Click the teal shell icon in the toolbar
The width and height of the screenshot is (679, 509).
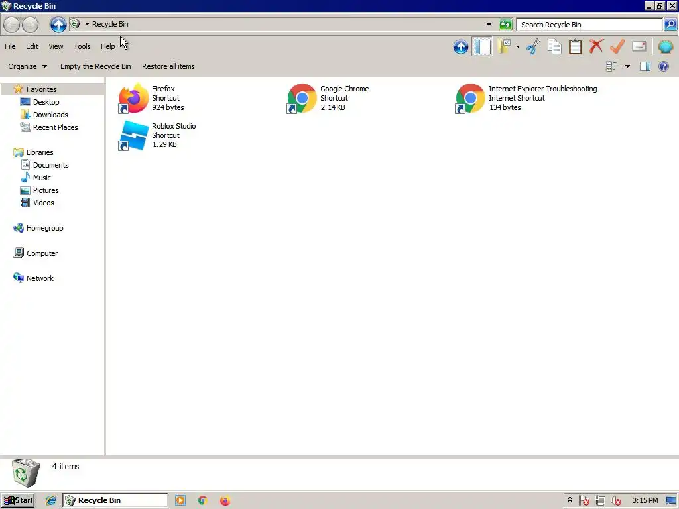click(x=665, y=46)
